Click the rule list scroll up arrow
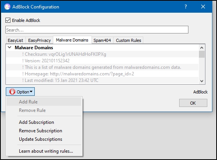This screenshot has height=160, width=217. coord(202,48)
